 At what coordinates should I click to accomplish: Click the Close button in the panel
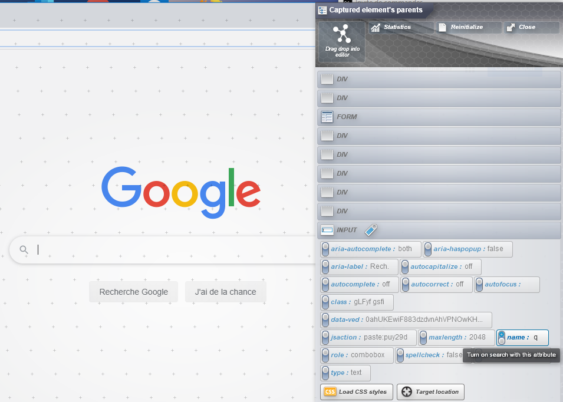coord(532,27)
